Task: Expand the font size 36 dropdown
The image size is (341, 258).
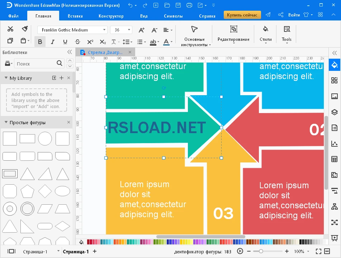Action: click(129, 30)
